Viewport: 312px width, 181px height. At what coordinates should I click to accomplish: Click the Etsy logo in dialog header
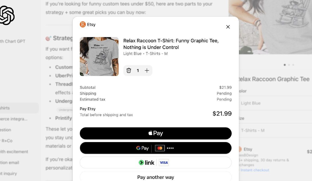click(x=83, y=24)
